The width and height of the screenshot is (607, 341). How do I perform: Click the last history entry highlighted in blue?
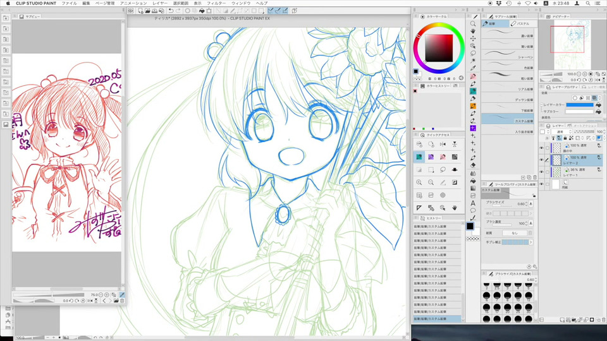click(437, 318)
